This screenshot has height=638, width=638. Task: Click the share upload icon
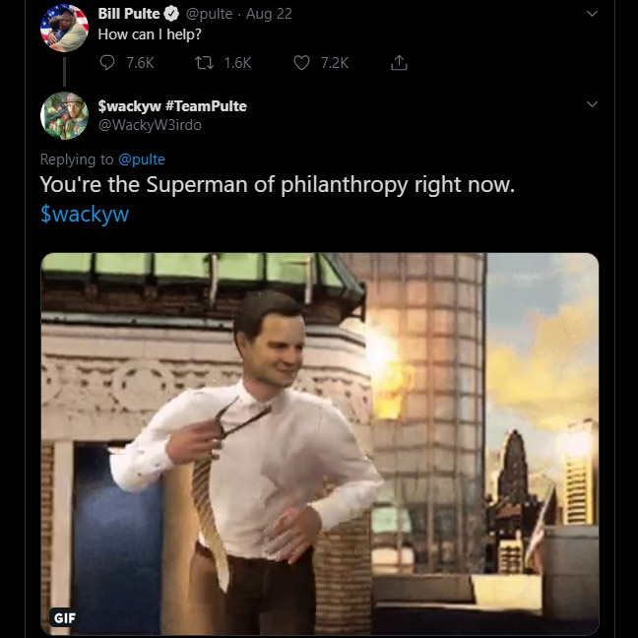[399, 62]
